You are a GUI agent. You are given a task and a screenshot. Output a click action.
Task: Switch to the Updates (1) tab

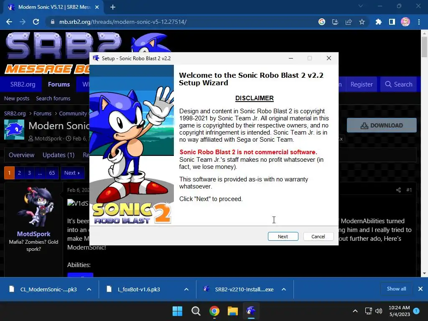[x=59, y=155]
